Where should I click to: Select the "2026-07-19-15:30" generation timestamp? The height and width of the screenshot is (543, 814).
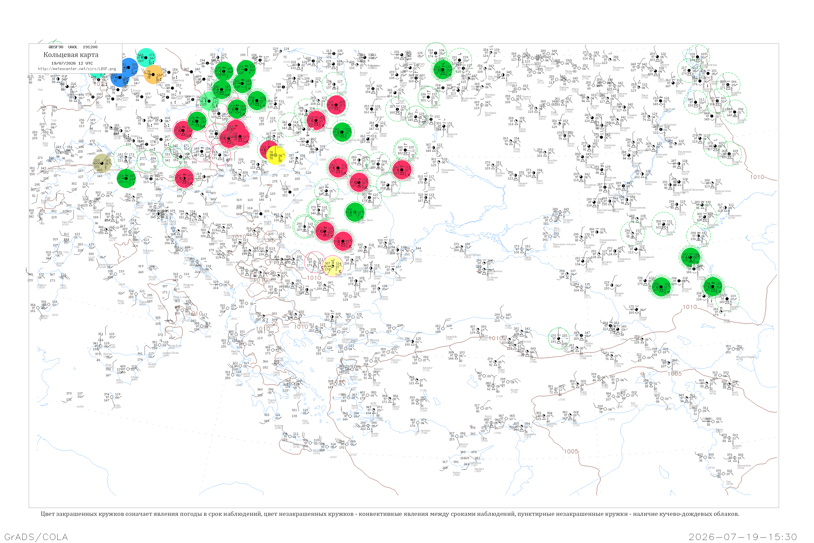743,537
